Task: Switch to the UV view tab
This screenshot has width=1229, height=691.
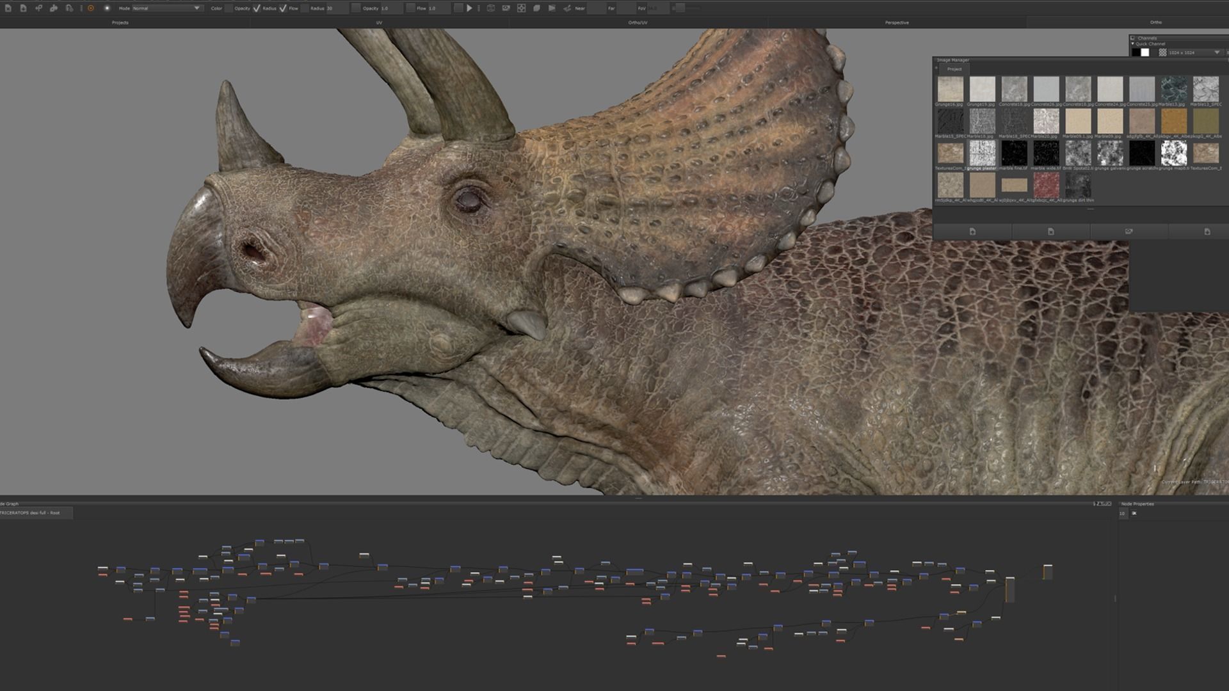Action: [x=379, y=22]
